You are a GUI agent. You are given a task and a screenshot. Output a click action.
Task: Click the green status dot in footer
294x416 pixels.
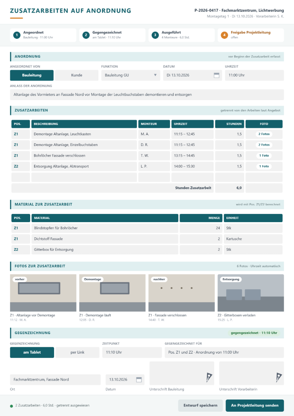click(x=11, y=406)
